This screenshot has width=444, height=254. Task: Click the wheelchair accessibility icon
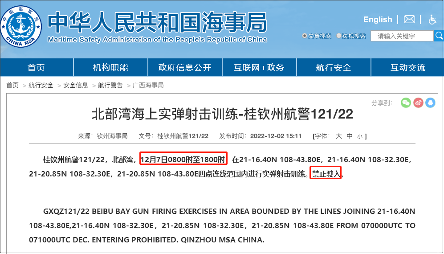432,19
